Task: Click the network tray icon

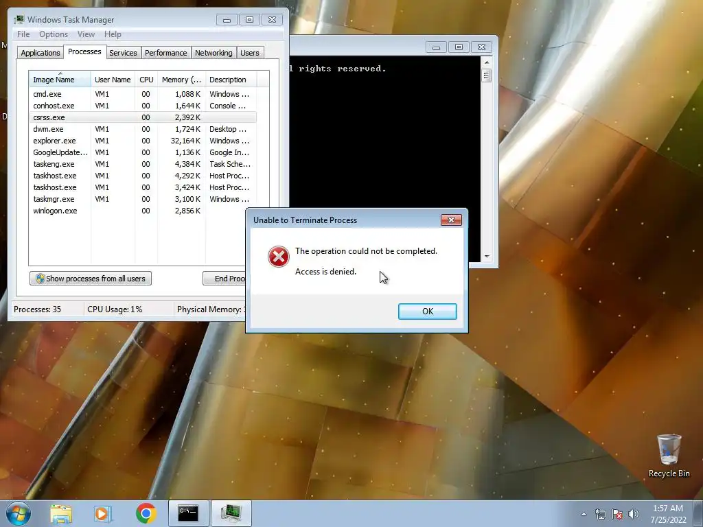Action: pos(600,514)
